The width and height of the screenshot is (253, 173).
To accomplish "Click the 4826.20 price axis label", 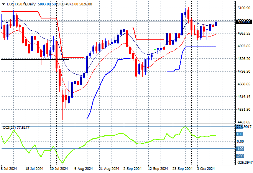I will [243, 58].
